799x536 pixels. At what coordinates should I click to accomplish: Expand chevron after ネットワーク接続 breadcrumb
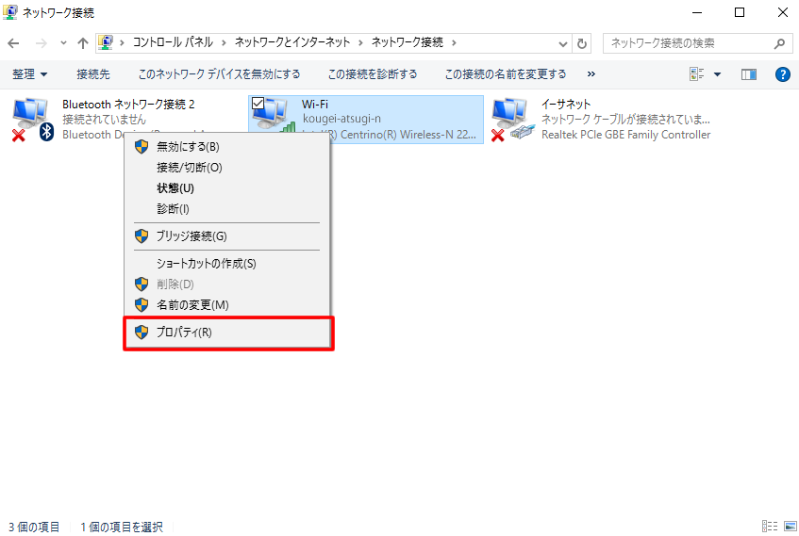[454, 42]
